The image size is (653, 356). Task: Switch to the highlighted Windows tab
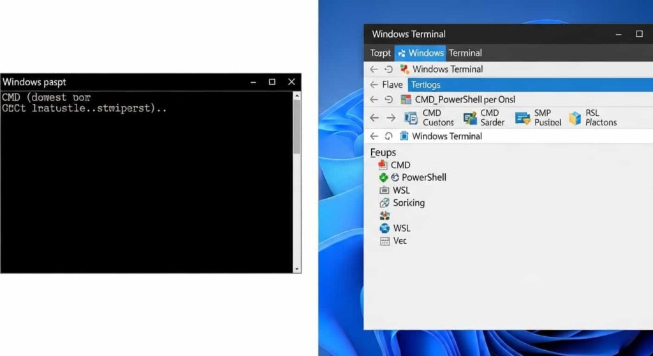[x=420, y=53]
